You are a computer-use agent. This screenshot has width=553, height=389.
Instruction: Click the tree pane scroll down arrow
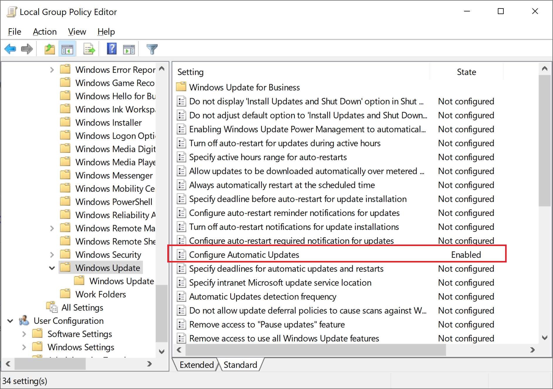161,351
